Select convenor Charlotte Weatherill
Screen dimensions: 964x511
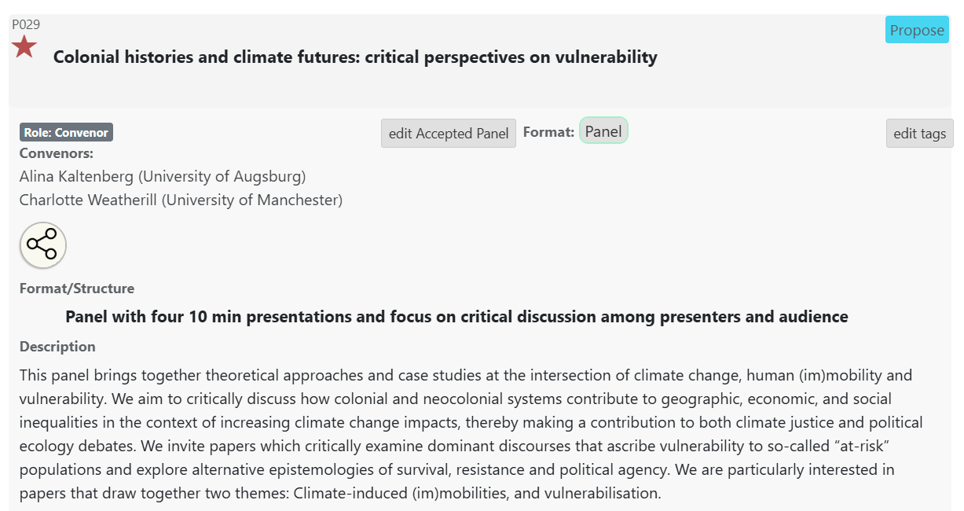click(x=181, y=200)
